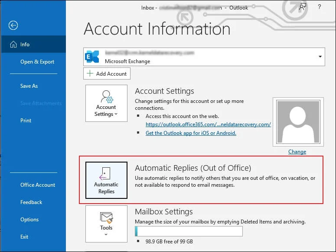Click the profile picture placeholder
The image size is (336, 252).
298,122
